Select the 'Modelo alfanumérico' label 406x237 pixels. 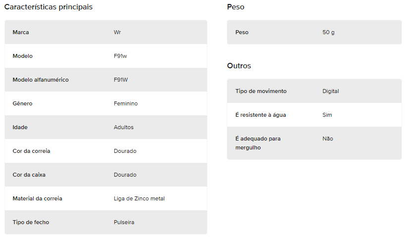point(41,80)
